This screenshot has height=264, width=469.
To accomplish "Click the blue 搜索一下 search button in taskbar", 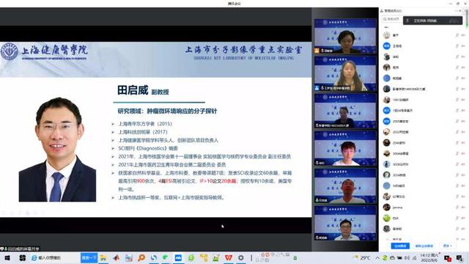I will tap(89, 257).
